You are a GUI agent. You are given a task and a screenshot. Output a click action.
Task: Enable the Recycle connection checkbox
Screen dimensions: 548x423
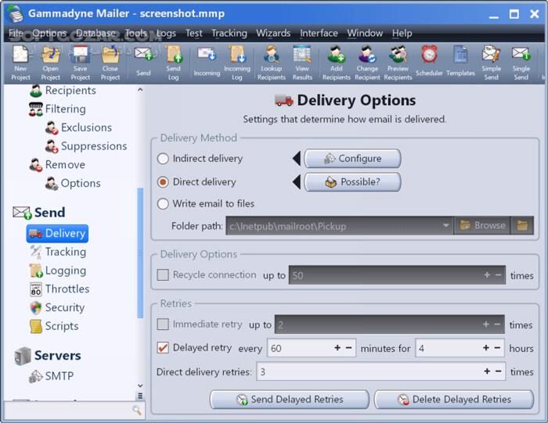(x=163, y=275)
